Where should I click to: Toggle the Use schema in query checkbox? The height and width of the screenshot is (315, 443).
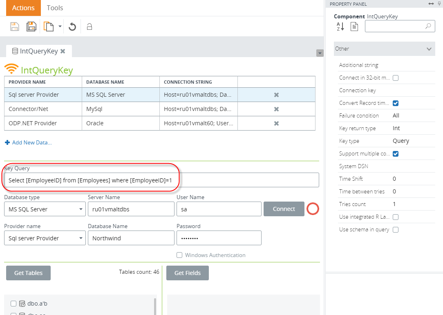396,230
